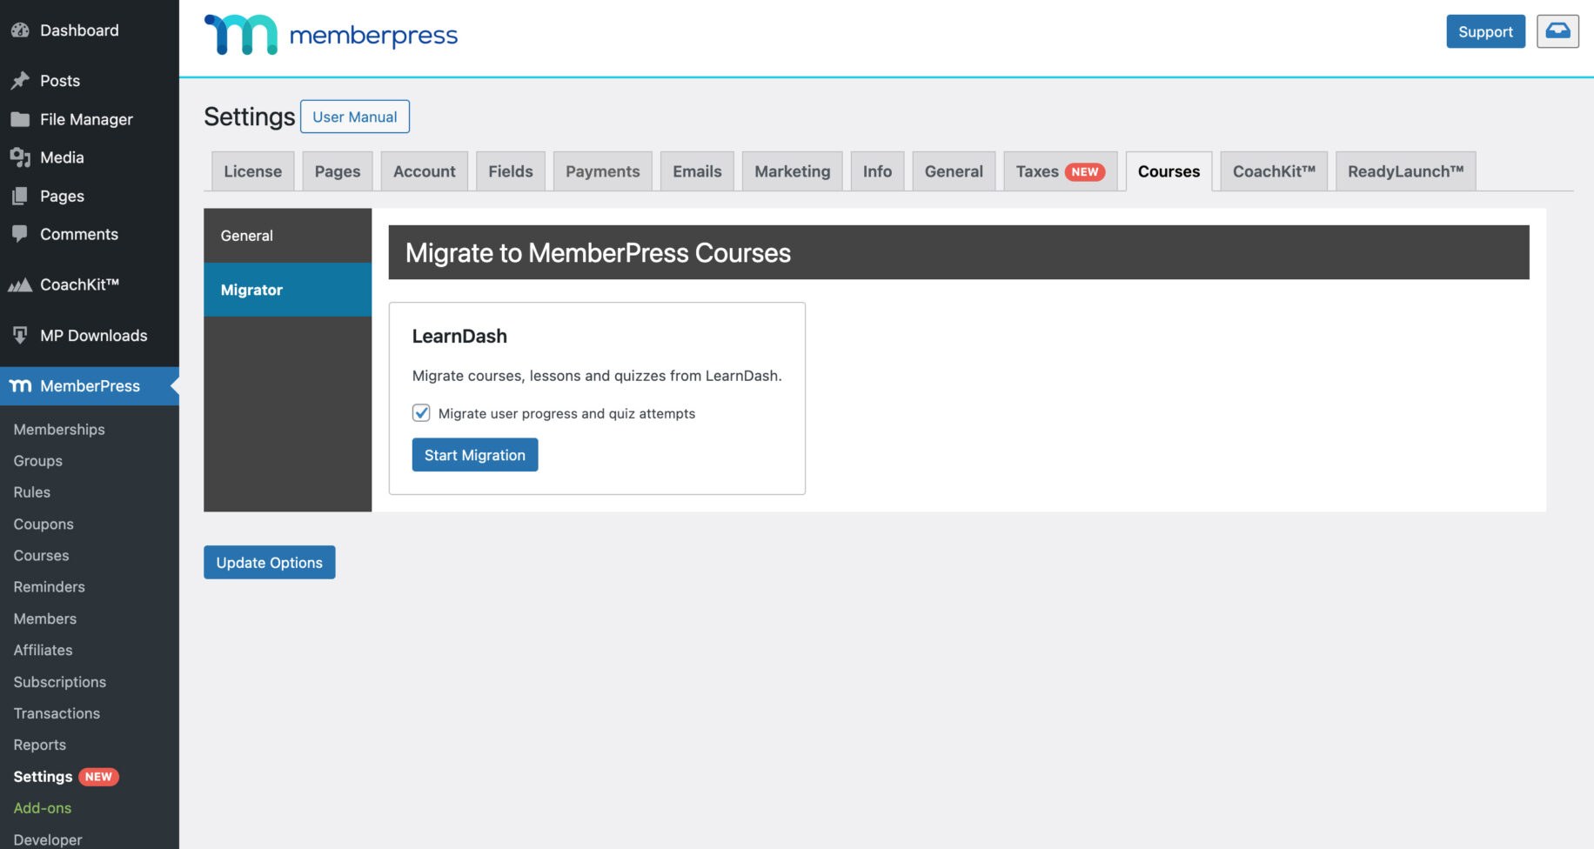Open Subscriptions in the MemberPress menu
The width and height of the screenshot is (1594, 849).
59,682
